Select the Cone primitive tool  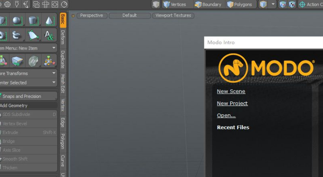click(x=49, y=21)
